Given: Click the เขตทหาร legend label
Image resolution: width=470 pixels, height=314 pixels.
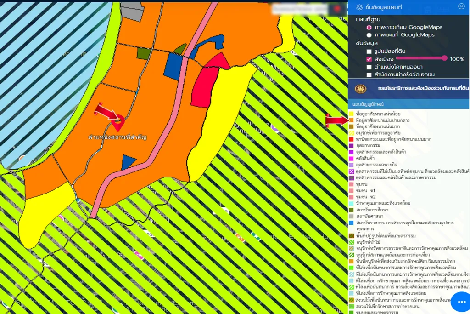Looking at the screenshot, I should (x=365, y=229).
